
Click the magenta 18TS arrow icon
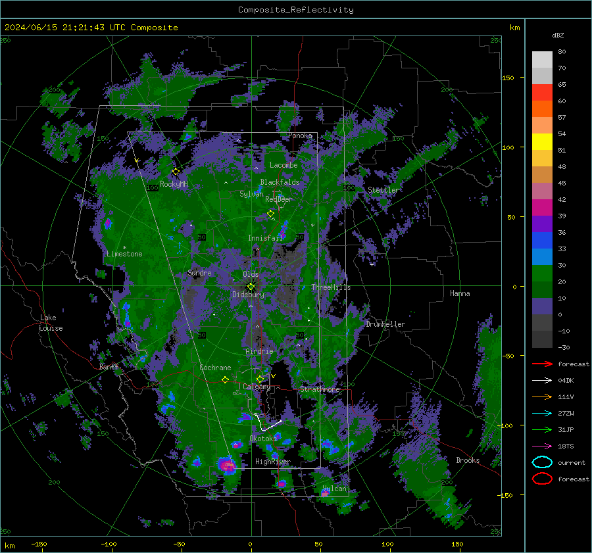(542, 446)
